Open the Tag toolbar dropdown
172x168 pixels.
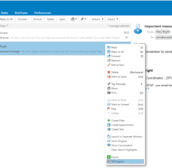[x=83, y=19]
